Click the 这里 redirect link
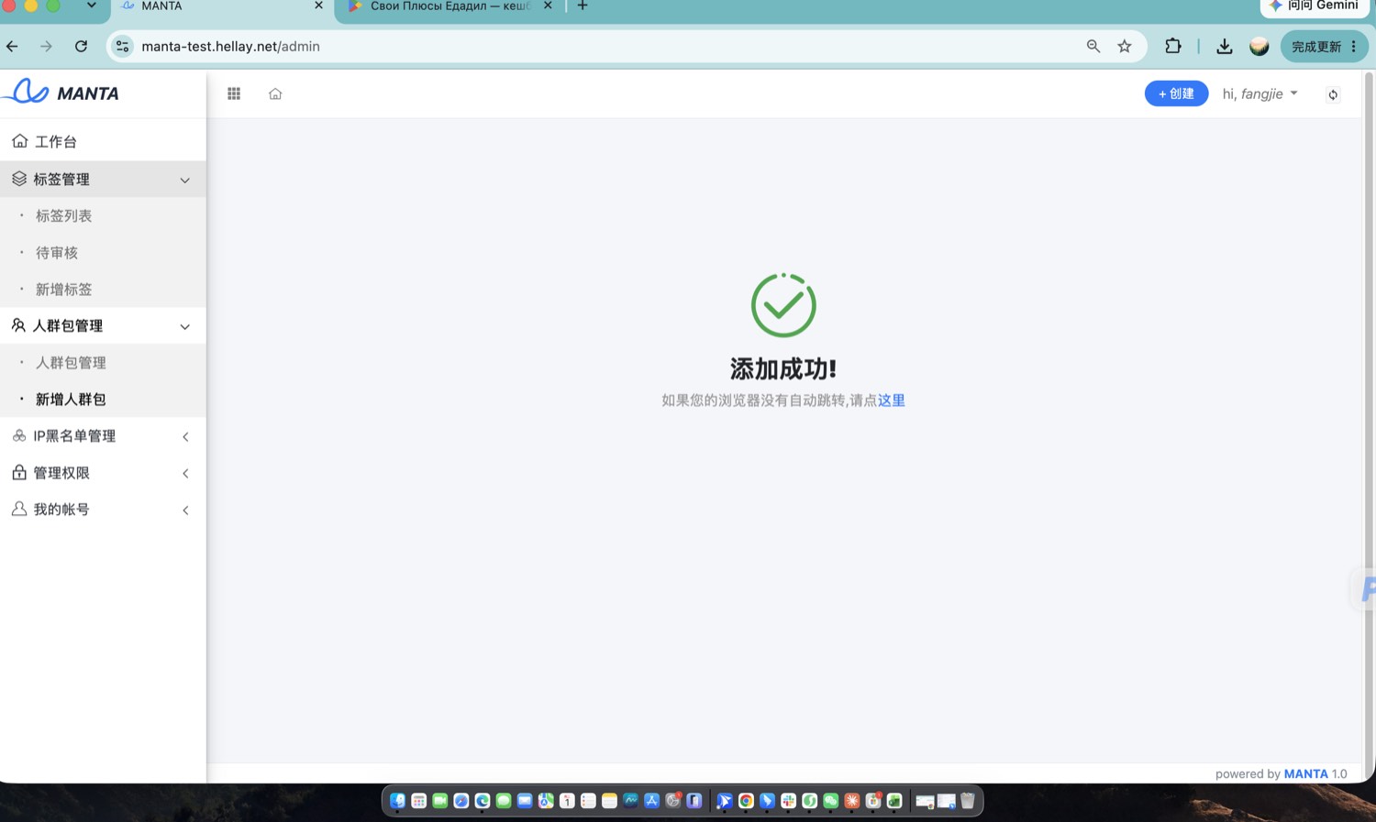The image size is (1376, 822). click(891, 400)
